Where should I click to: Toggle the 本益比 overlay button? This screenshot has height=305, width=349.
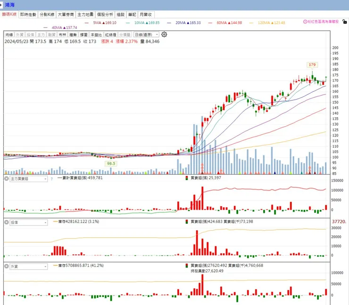(96, 35)
